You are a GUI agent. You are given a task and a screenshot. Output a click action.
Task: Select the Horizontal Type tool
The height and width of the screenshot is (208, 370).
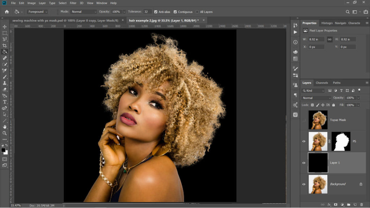4,102
